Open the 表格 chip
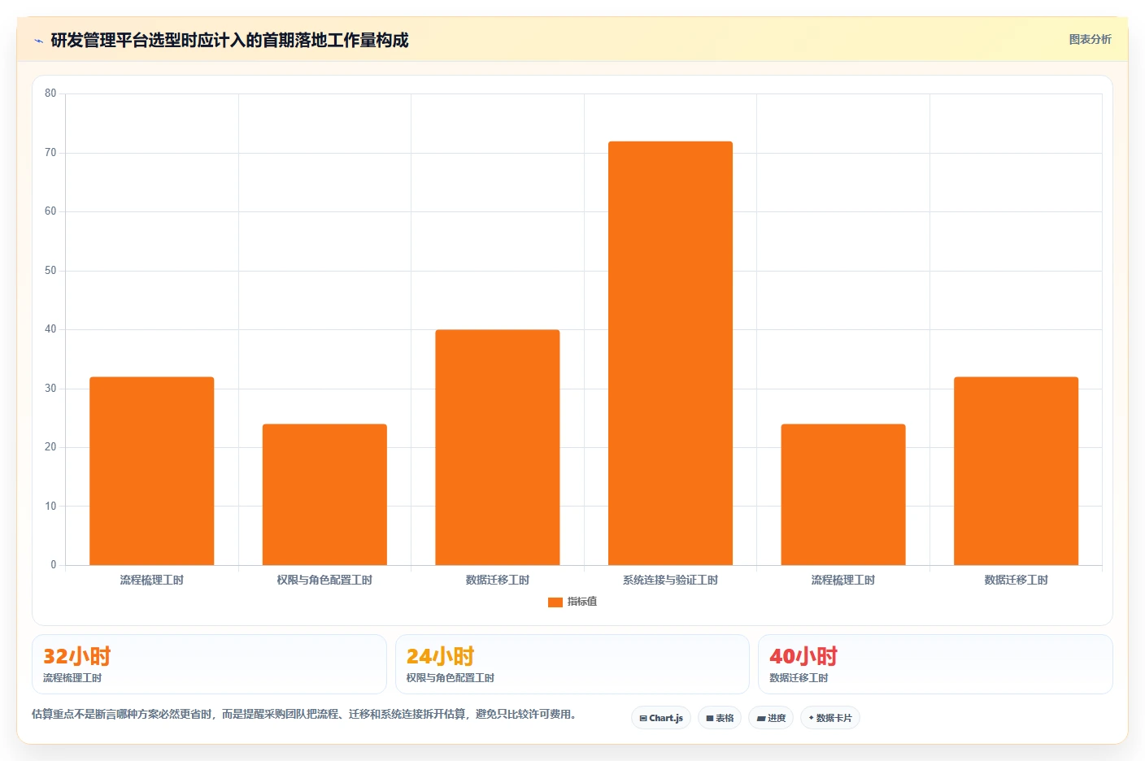Screen dimensions: 1145x761 (720, 718)
